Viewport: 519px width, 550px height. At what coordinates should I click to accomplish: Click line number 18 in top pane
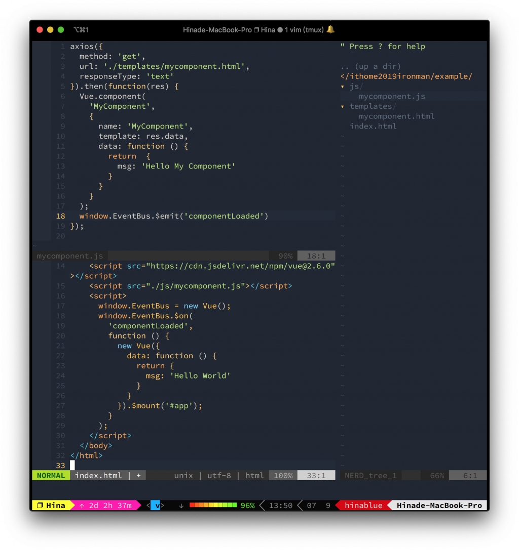[x=60, y=216]
